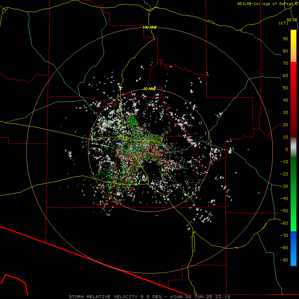The image size is (299, 299).
Task: Select the 70 value on the velocity scale
Action: pos(285,63)
